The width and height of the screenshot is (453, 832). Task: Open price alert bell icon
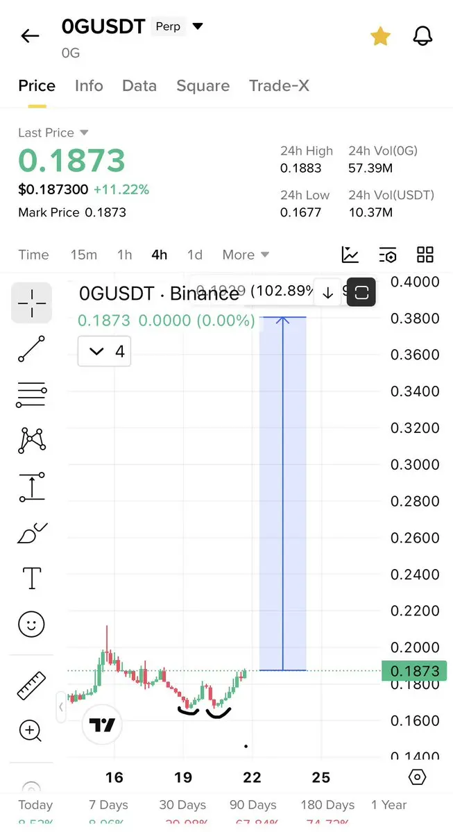[x=422, y=36]
